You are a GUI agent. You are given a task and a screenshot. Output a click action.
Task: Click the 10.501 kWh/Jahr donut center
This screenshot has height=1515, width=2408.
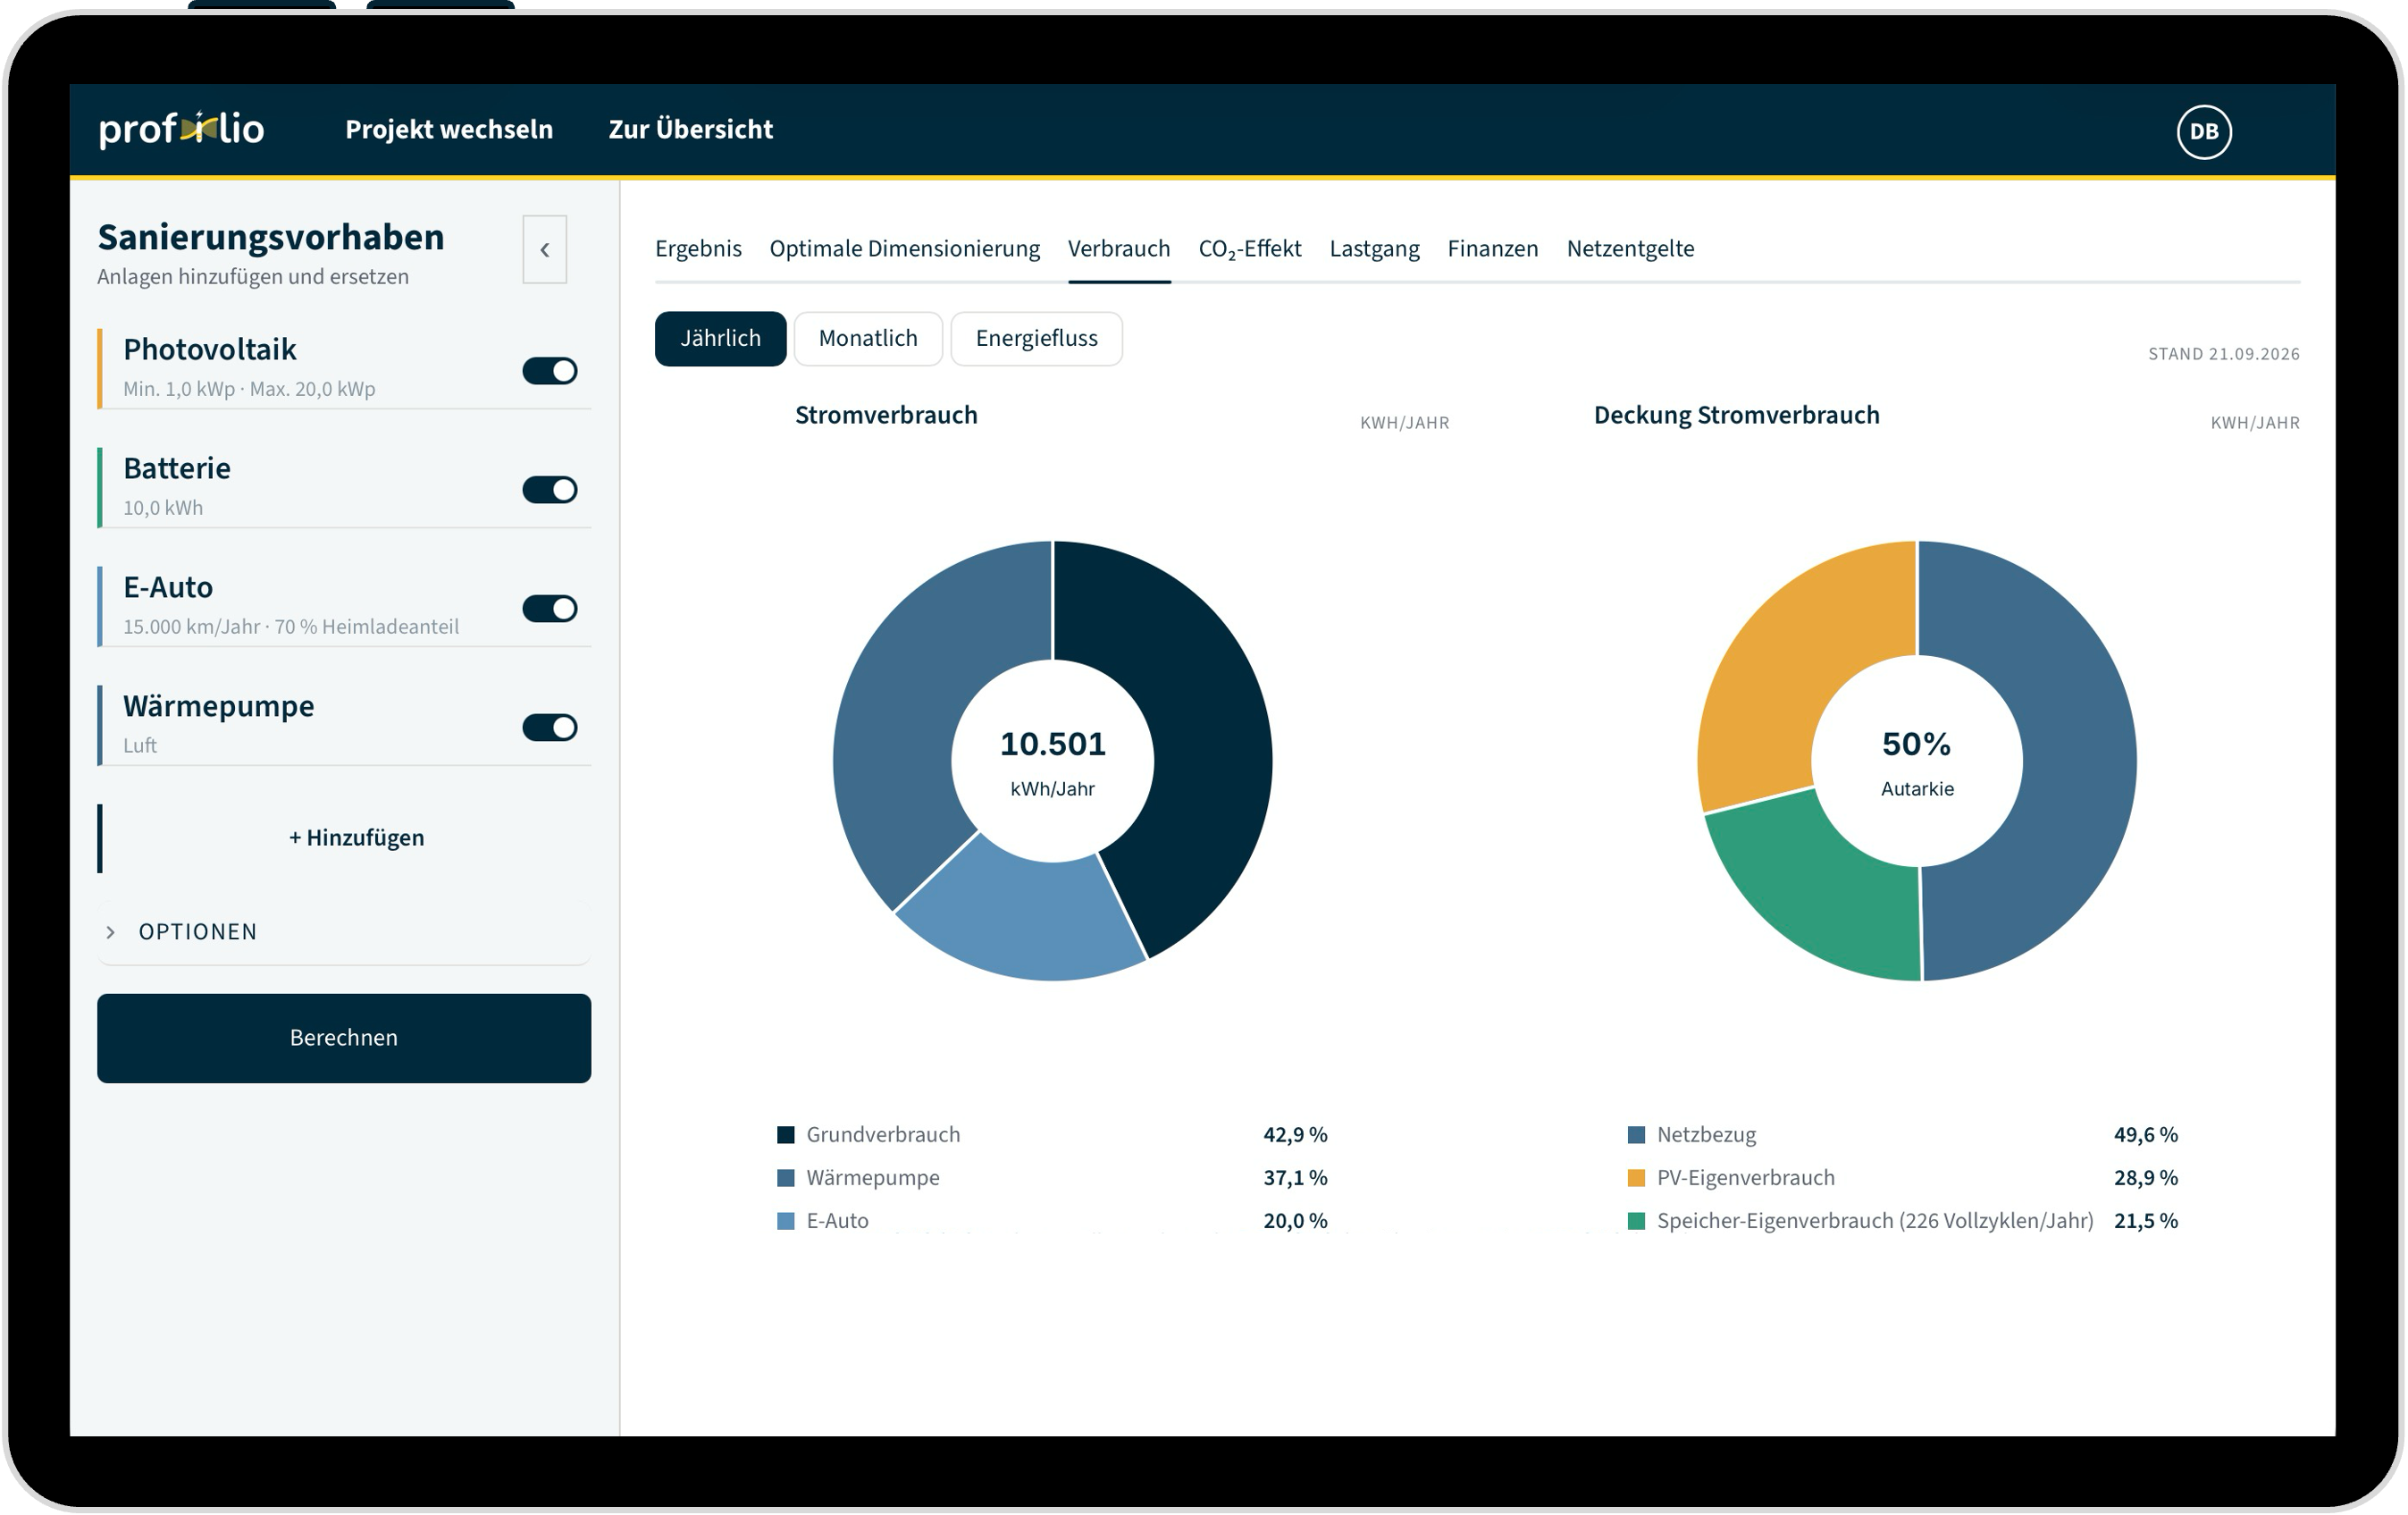(1053, 762)
